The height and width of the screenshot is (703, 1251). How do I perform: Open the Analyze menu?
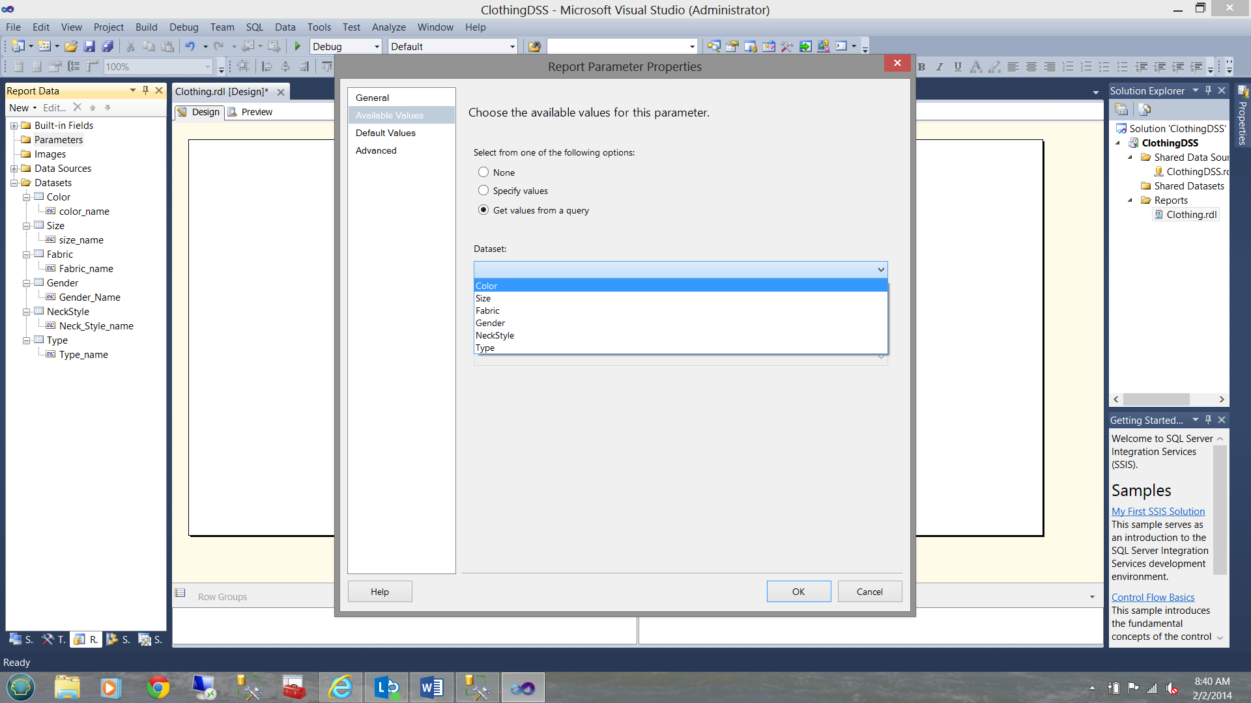click(388, 27)
